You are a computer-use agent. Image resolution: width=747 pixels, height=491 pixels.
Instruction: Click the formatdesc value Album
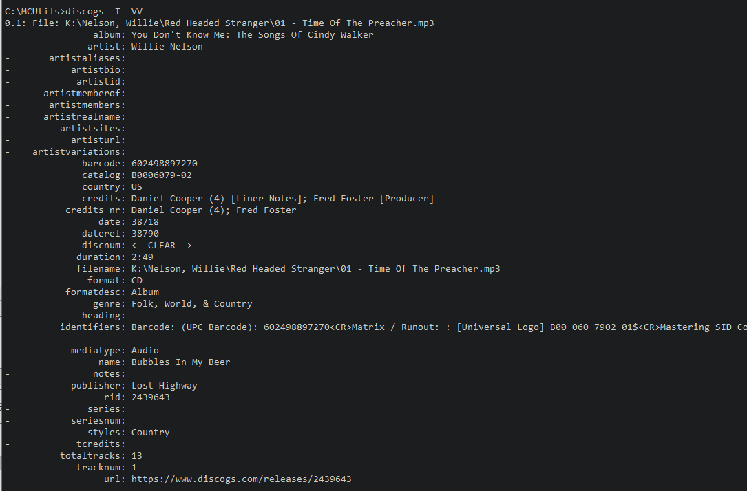[145, 292]
